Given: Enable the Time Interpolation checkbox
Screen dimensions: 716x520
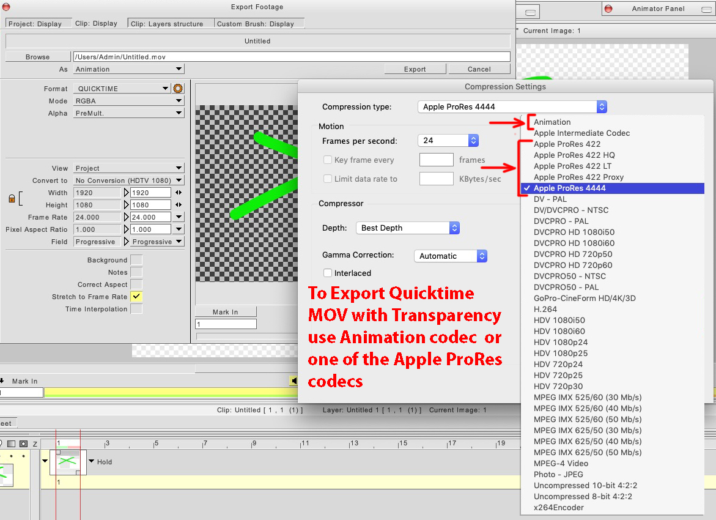Looking at the screenshot, I should pyautogui.click(x=136, y=309).
